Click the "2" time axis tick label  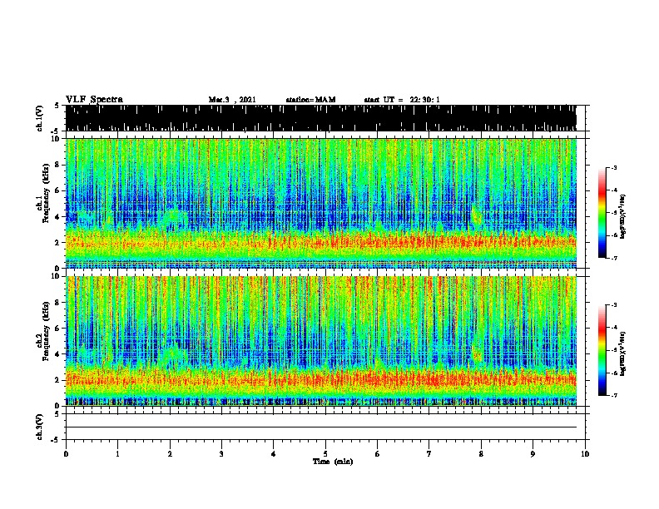[x=170, y=454]
